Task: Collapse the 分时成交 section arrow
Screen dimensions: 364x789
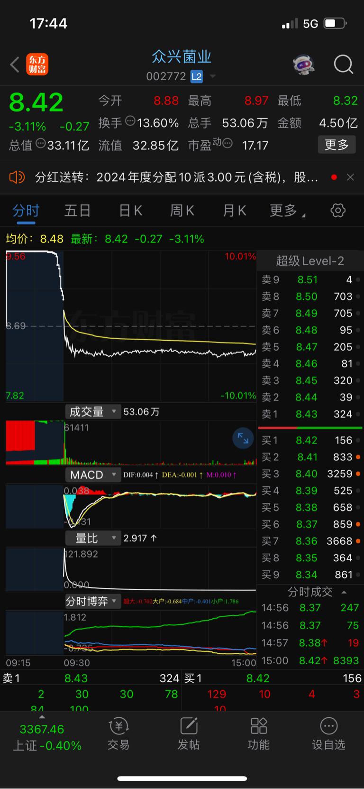Action: (344, 592)
